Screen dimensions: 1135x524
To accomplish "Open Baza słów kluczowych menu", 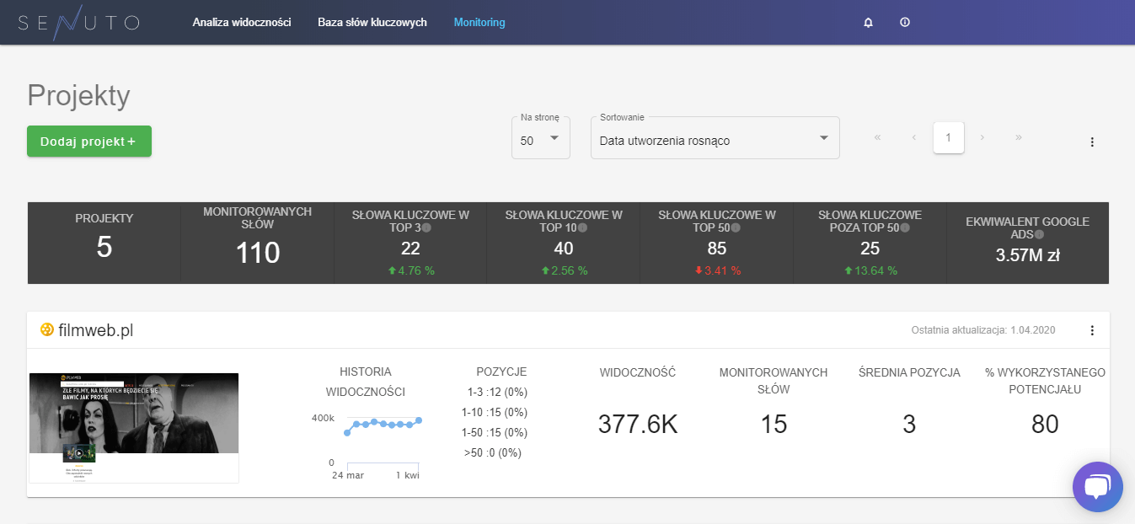I will [372, 23].
